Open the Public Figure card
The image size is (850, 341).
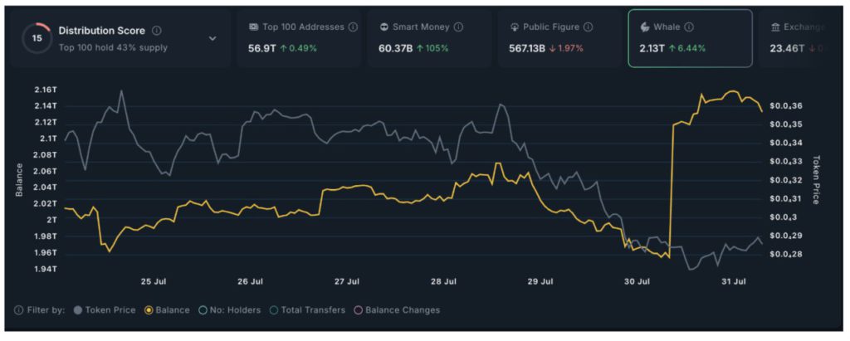click(x=559, y=38)
